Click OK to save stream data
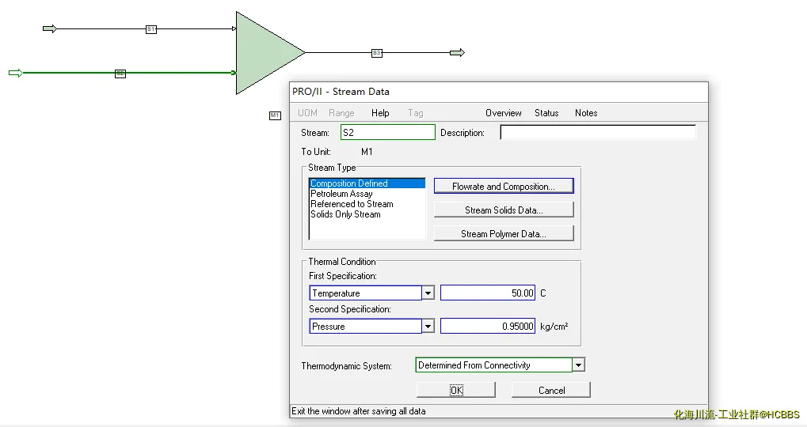This screenshot has height=427, width=807. click(456, 390)
